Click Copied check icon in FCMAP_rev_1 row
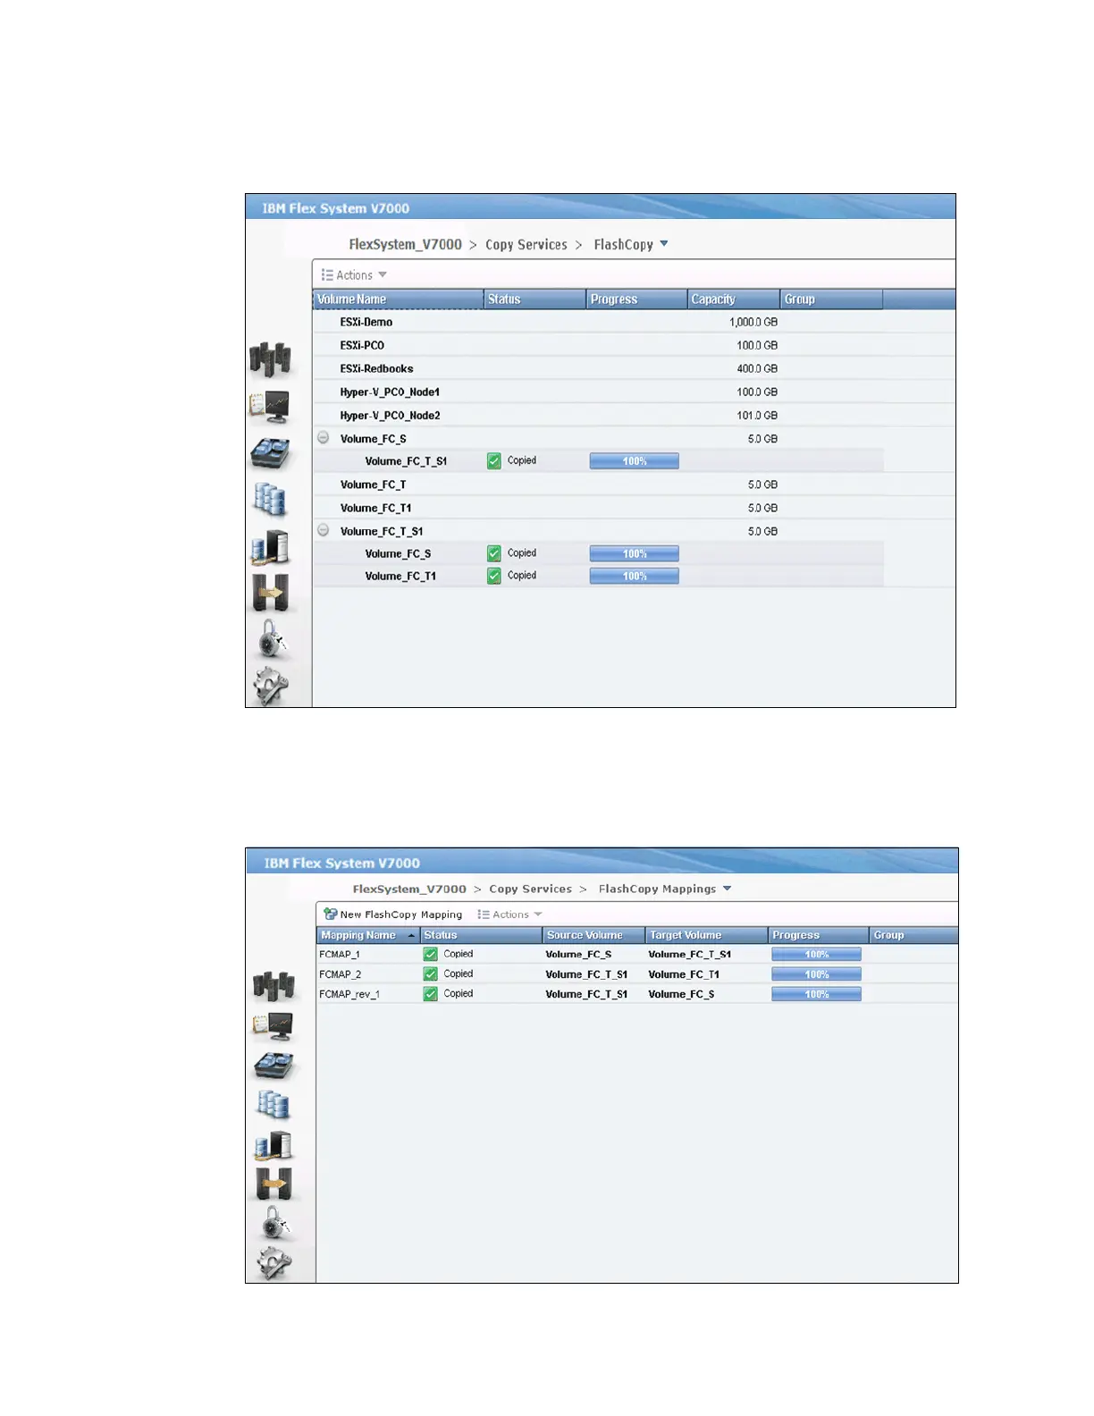1094x1416 pixels. (431, 994)
